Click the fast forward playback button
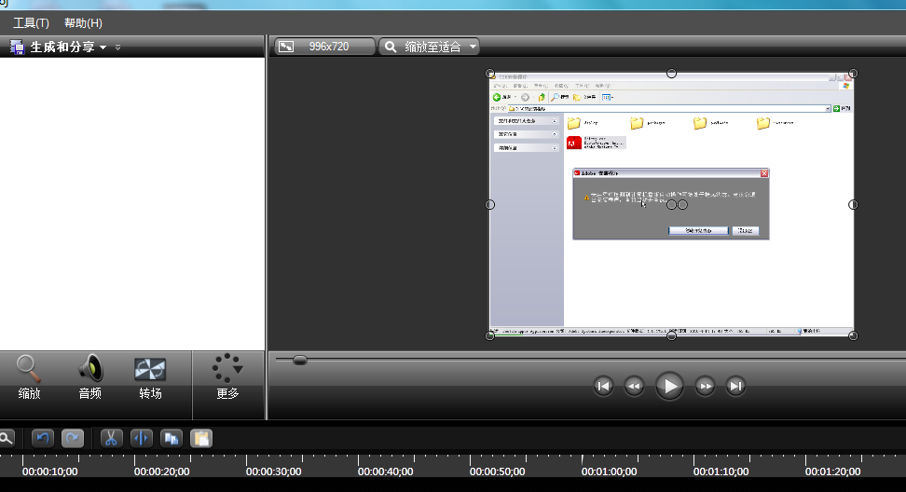This screenshot has height=492, width=906. 706,386
